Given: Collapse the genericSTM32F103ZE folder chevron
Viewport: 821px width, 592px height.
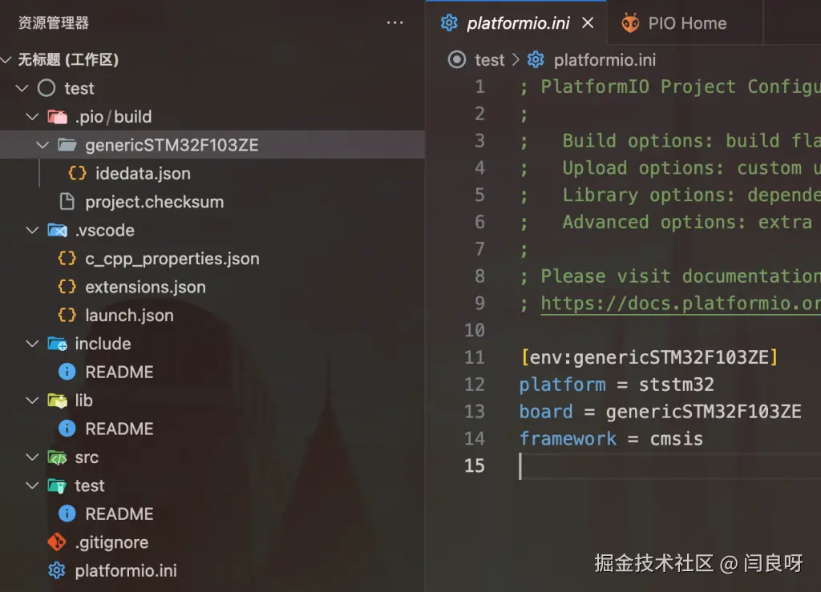Looking at the screenshot, I should point(42,145).
